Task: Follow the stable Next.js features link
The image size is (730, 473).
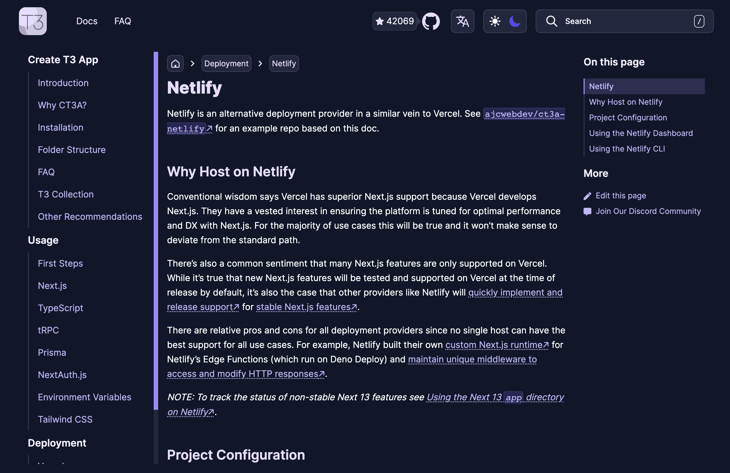Action: coord(305,307)
